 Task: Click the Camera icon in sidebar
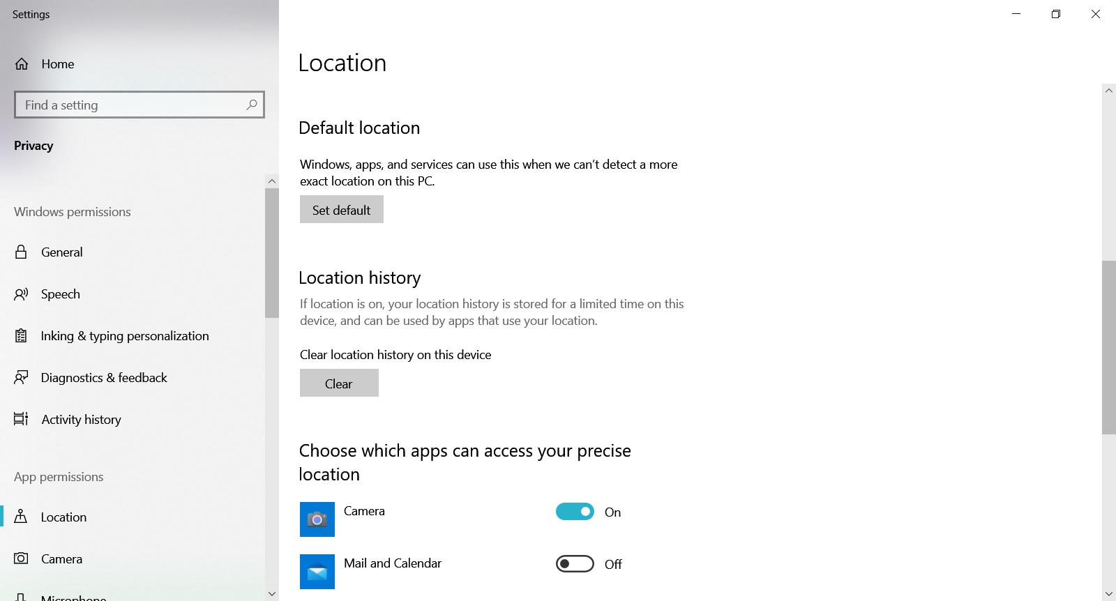tap(21, 558)
